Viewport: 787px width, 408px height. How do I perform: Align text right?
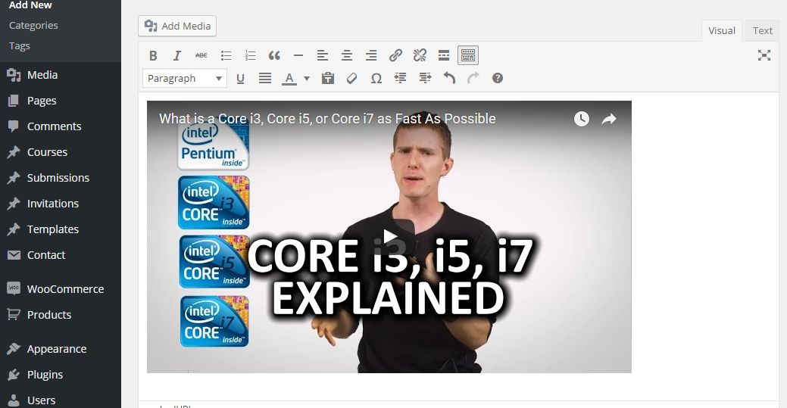371,55
